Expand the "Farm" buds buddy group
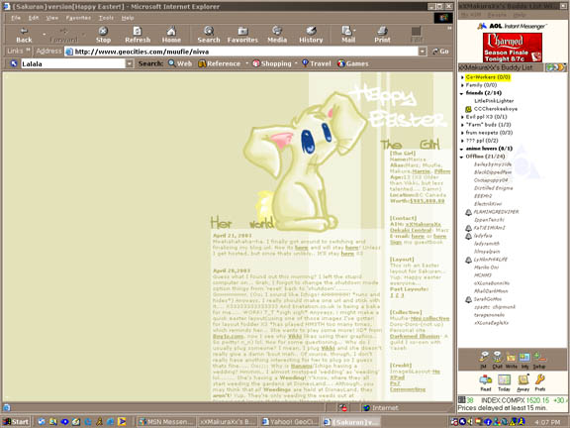The width and height of the screenshot is (570, 428). 462,125
